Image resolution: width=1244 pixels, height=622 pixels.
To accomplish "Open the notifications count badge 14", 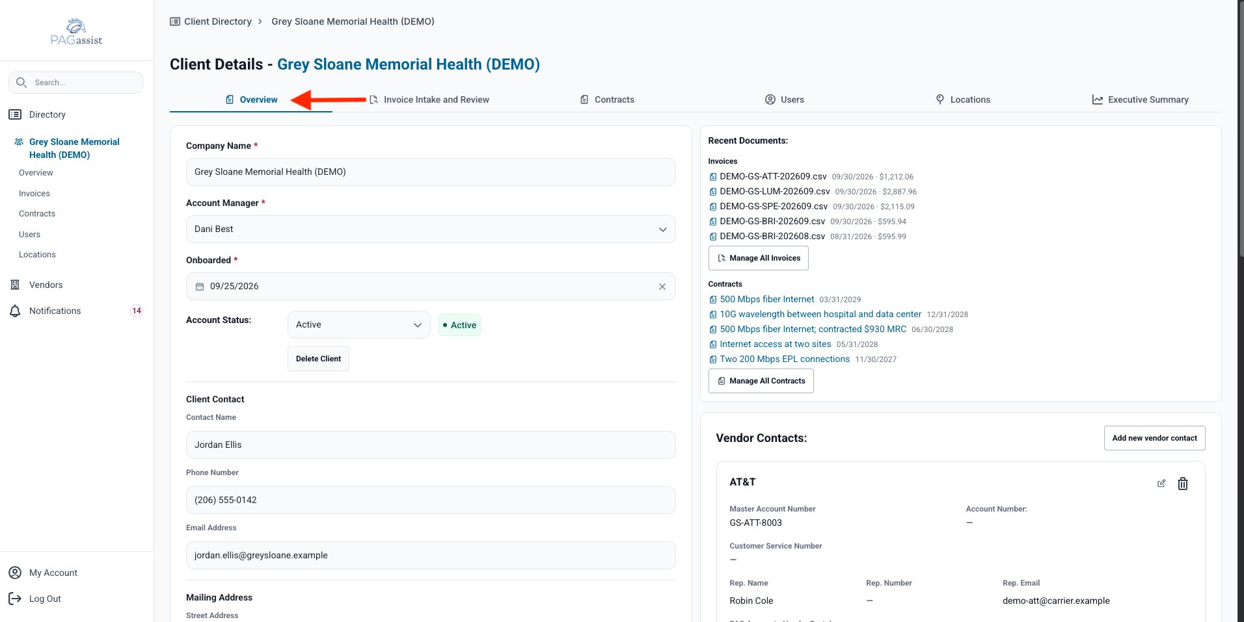I will pos(137,311).
